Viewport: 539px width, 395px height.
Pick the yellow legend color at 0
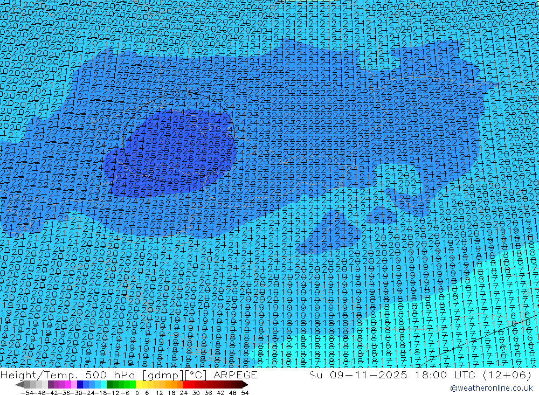139,385
